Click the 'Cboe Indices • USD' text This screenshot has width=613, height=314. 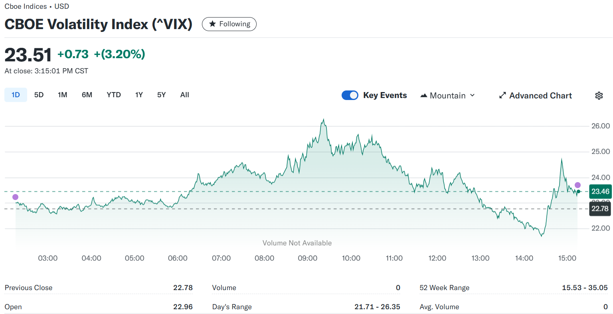[x=37, y=6]
